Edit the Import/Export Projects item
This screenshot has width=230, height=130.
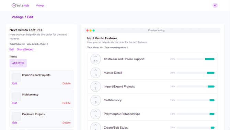[15, 83]
